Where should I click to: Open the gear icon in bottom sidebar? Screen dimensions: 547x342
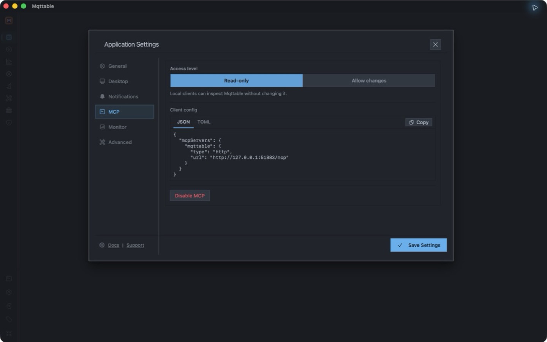click(x=9, y=292)
